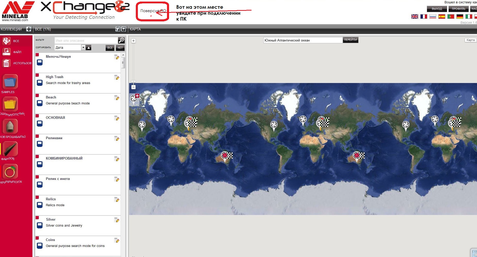Open the sort by Дата dropdown
477x257 pixels.
83,47
